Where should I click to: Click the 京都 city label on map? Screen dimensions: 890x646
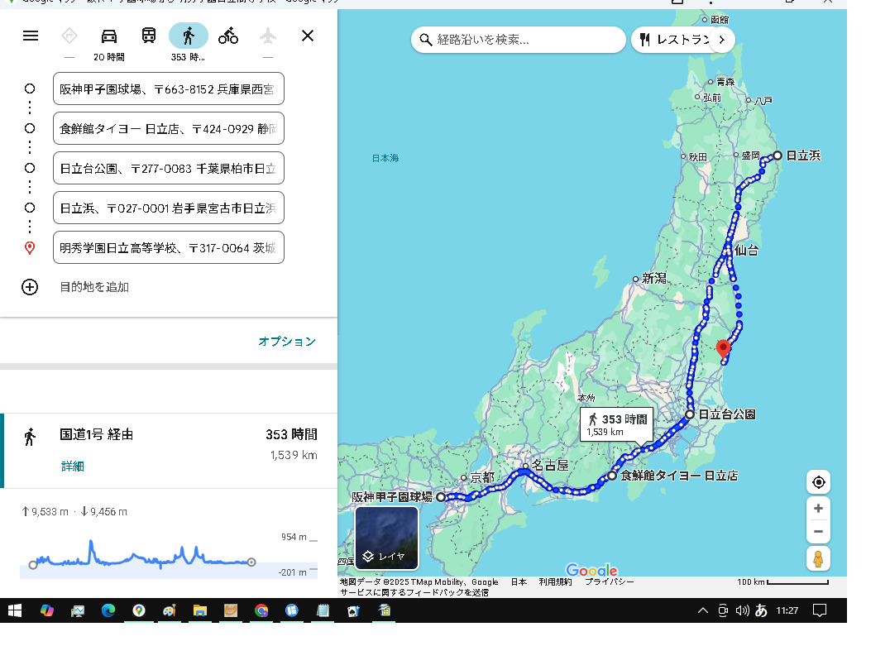tap(482, 478)
